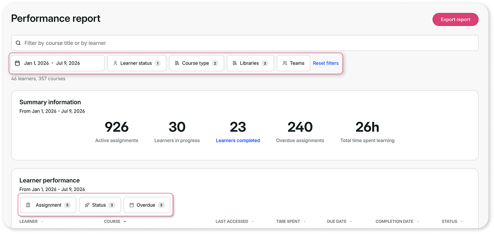
Task: Click the calendar icon in the date range filter
Action: 18,63
